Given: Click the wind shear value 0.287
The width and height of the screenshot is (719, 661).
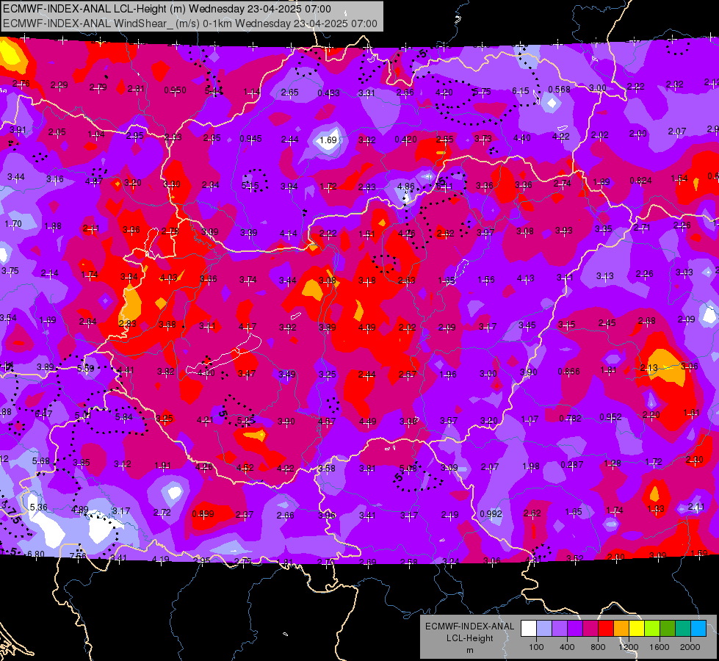Looking at the screenshot, I should coord(572,465).
